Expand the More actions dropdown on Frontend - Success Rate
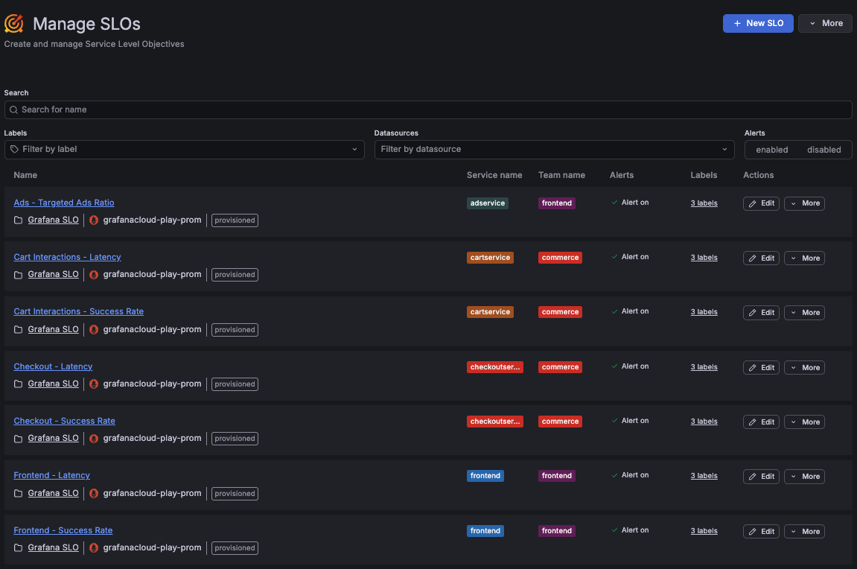The height and width of the screenshot is (569, 857). pyautogui.click(x=804, y=531)
